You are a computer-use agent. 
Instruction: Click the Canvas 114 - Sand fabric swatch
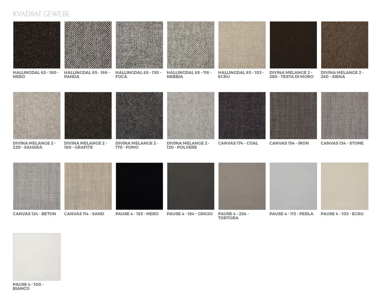click(88, 186)
